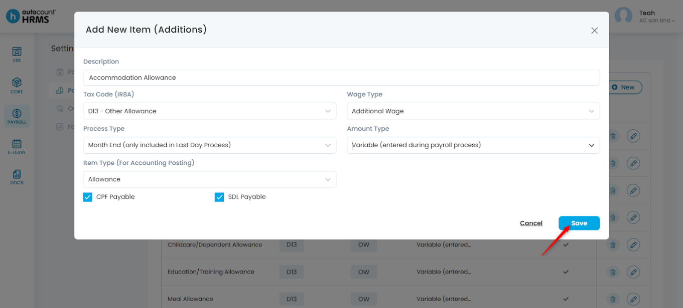Image resolution: width=683 pixels, height=308 pixels.
Task: Open the Tax Code (IR8A) dropdown
Action: pyautogui.click(x=210, y=111)
